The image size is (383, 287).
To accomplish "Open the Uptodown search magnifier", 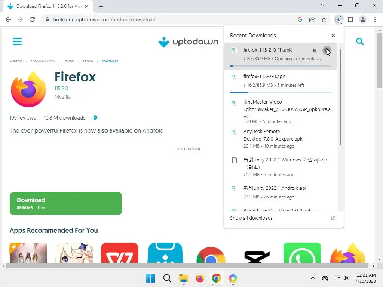I will 359,41.
